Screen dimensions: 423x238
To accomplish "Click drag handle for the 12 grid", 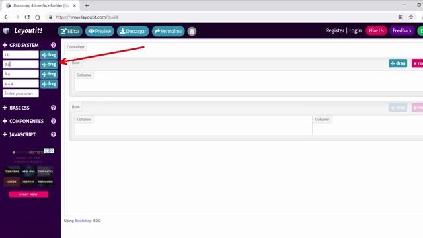I will pos(49,55).
